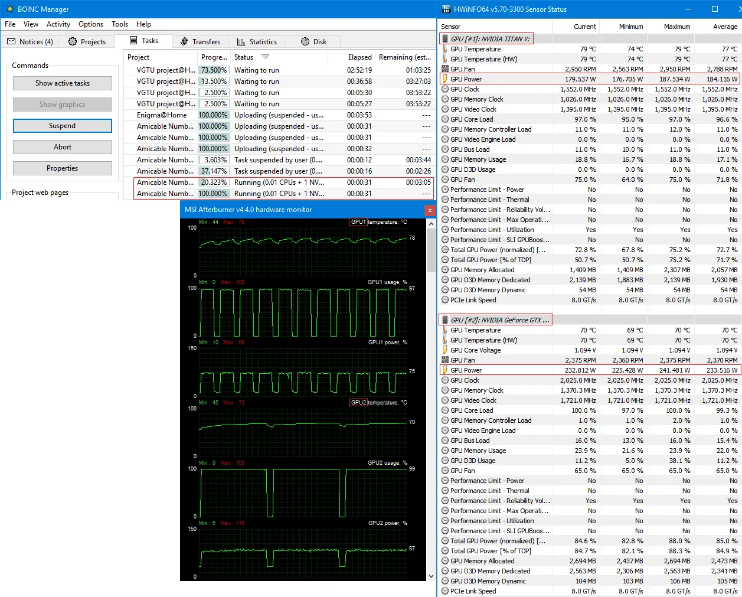Click the HWiNFO64 title bar icon
The image size is (742, 597).
[x=446, y=9]
